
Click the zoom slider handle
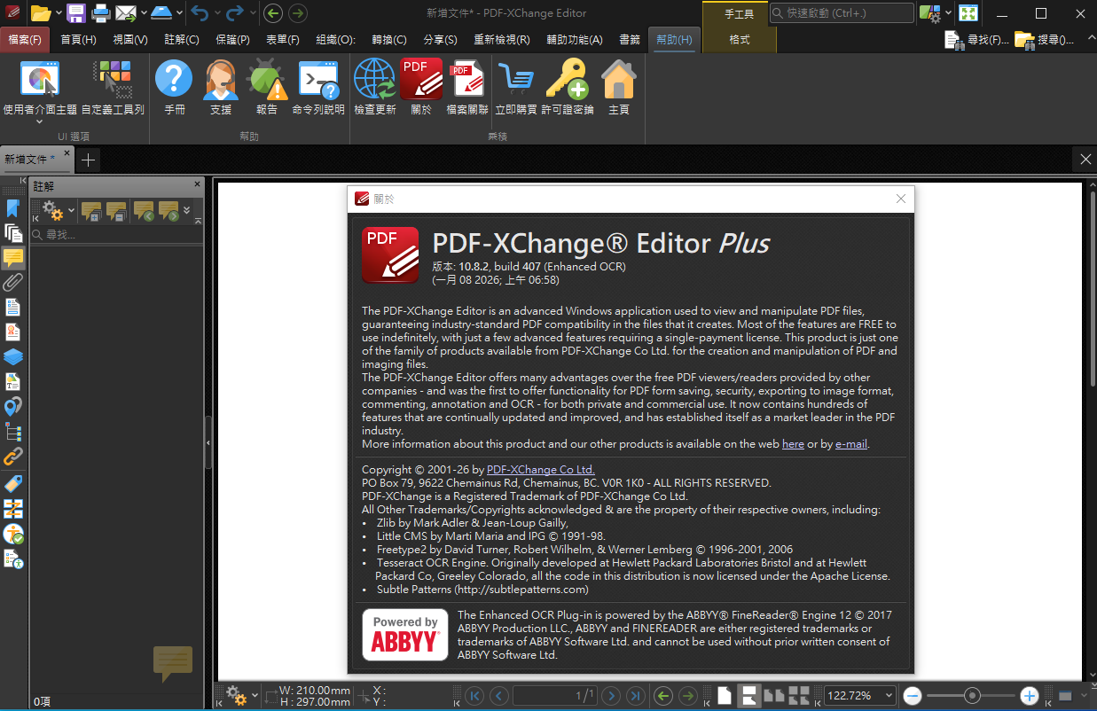tap(973, 696)
